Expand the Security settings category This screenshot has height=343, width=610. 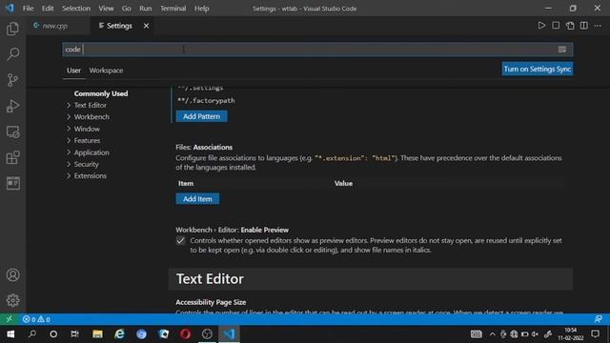[83, 164]
